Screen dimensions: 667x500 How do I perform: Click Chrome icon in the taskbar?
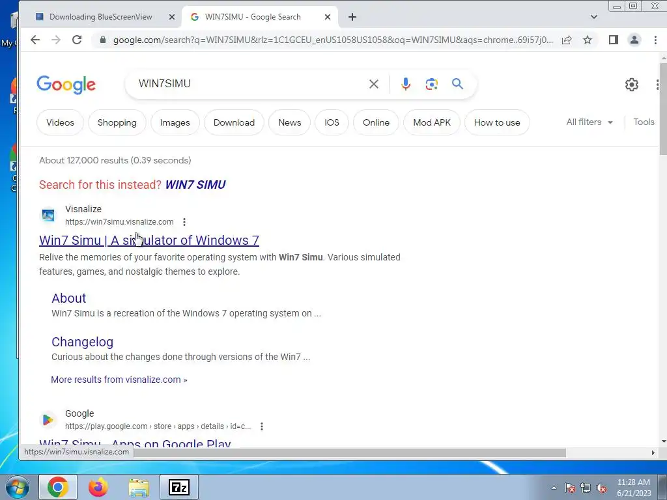coord(58,487)
